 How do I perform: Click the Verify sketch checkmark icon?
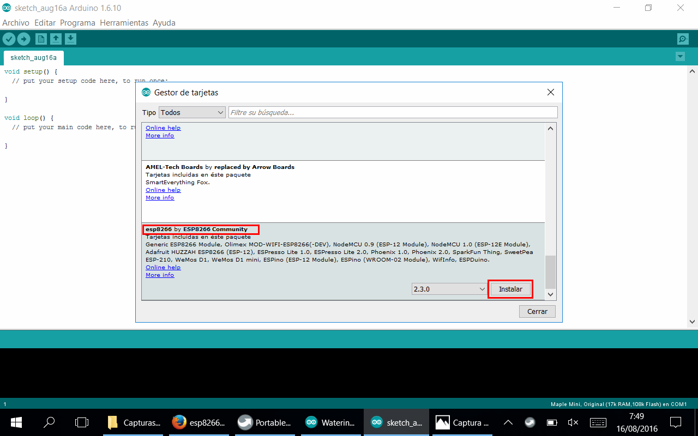[9, 39]
